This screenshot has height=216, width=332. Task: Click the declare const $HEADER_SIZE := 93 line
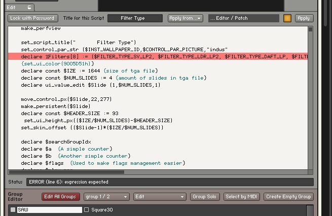(x=69, y=113)
